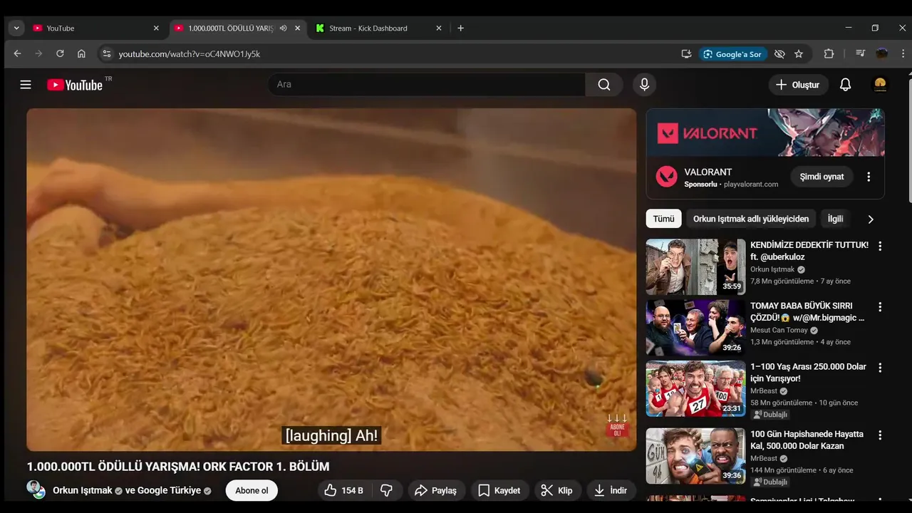Image resolution: width=912 pixels, height=513 pixels.
Task: Show more filter chips with right chevron
Action: [x=870, y=219]
